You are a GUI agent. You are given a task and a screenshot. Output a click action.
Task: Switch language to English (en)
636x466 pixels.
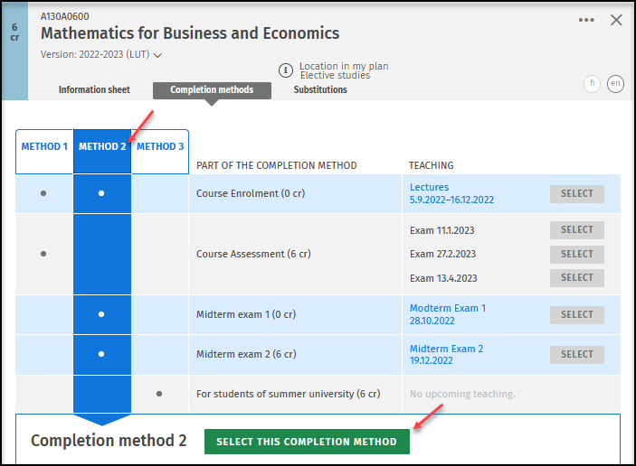pos(615,84)
